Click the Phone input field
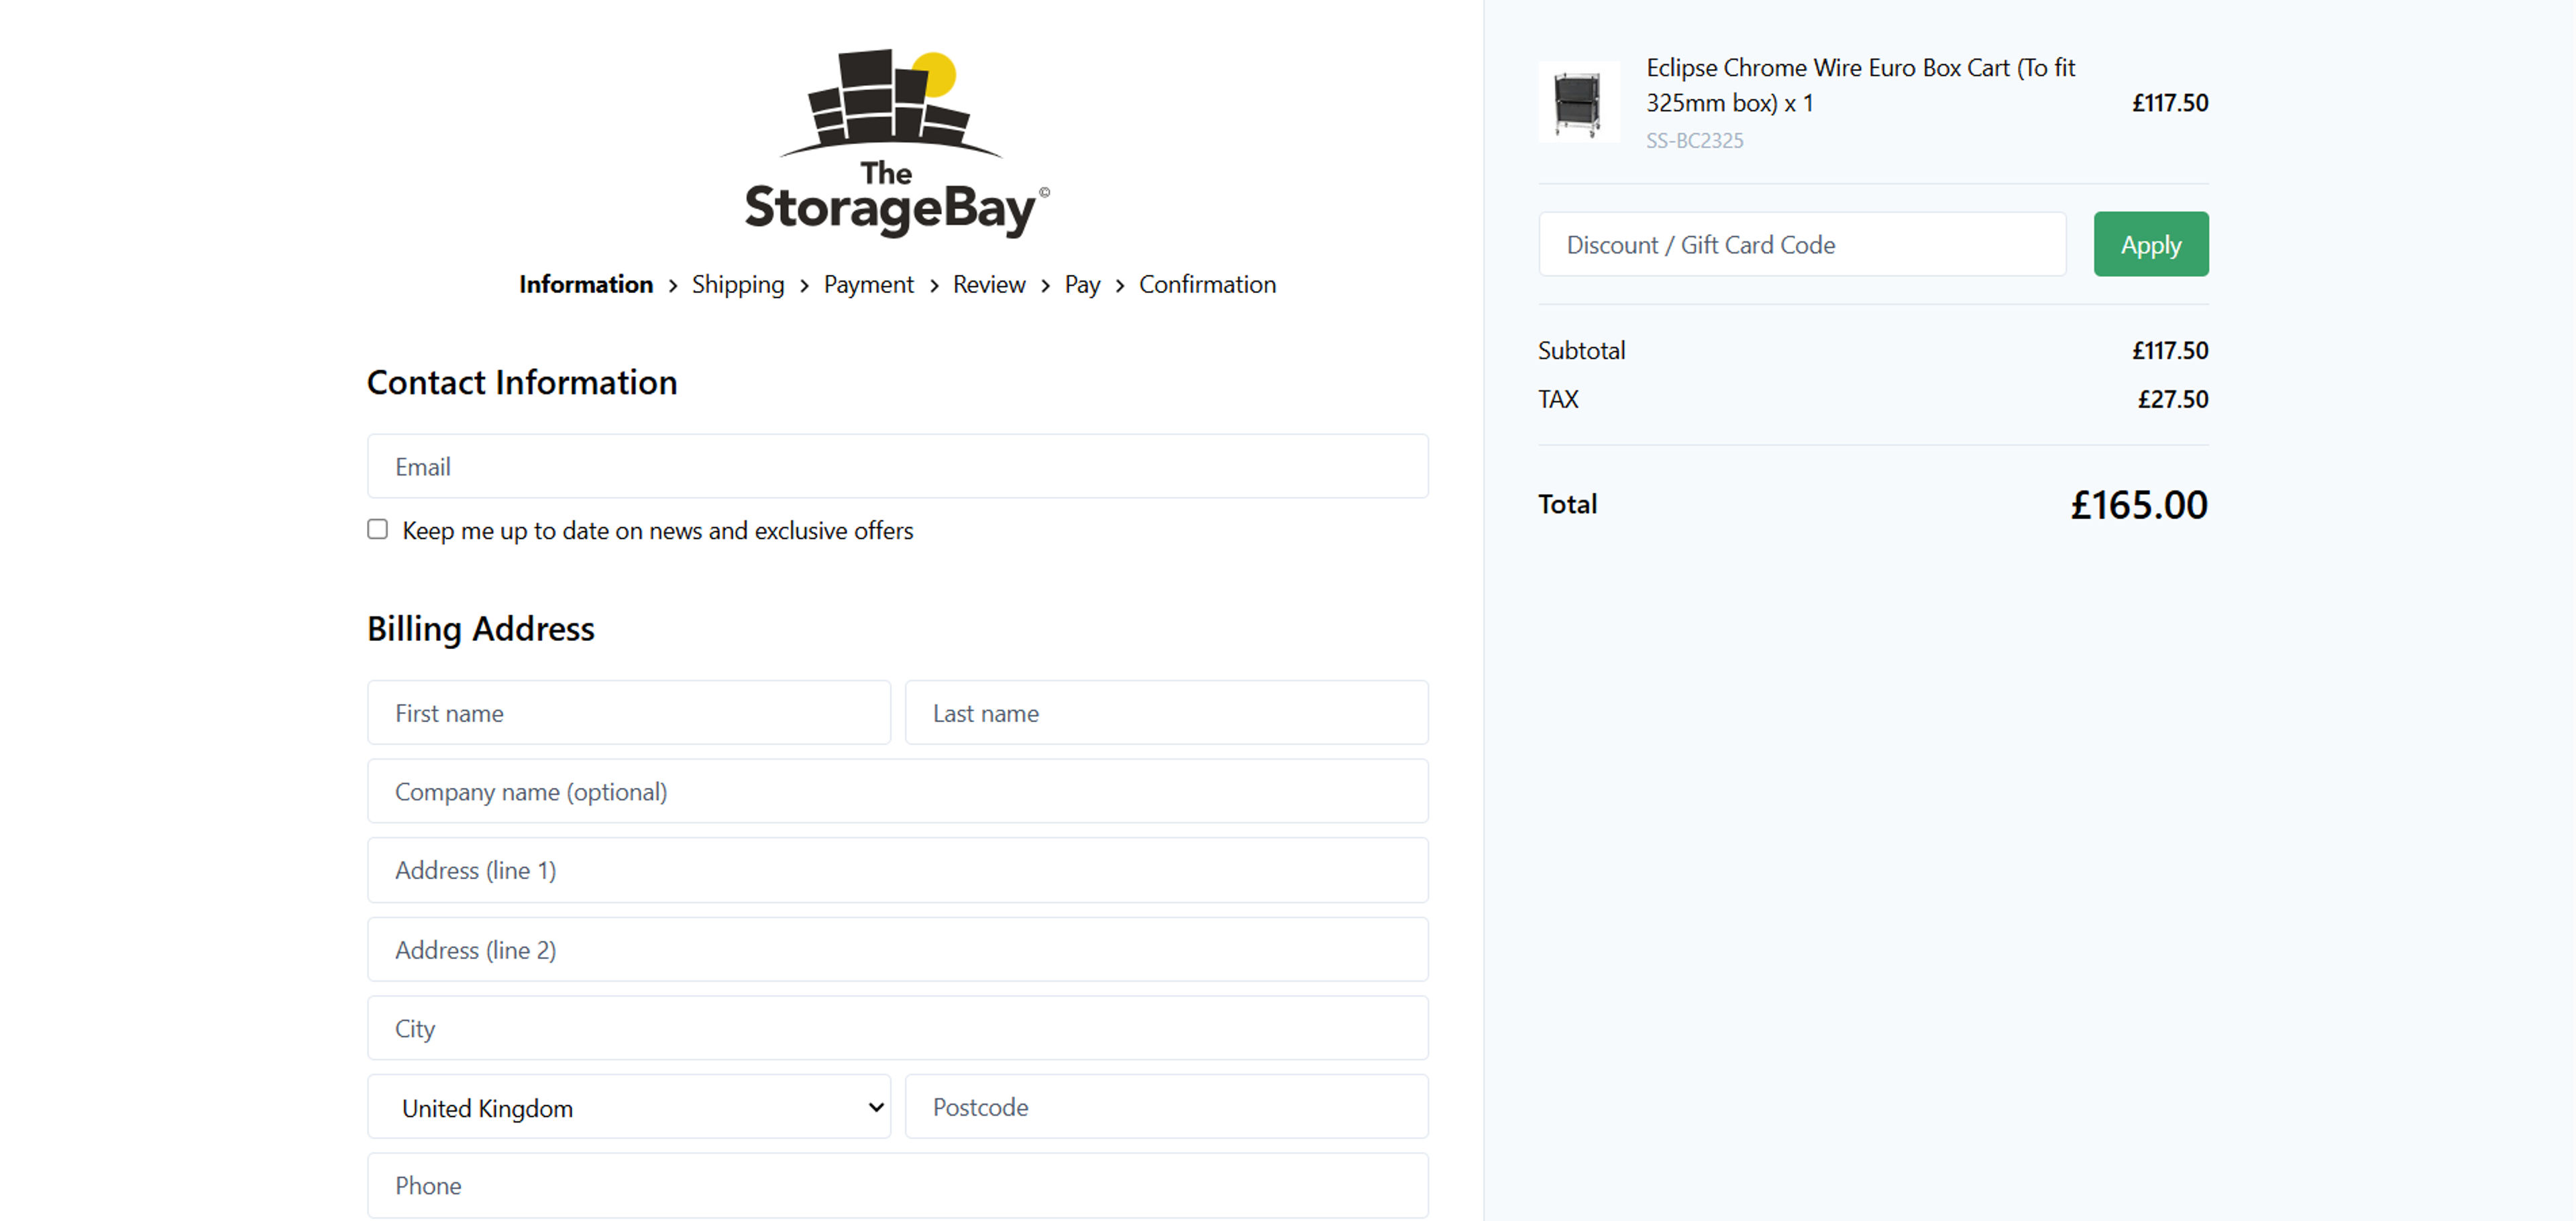2576x1221 pixels. click(897, 1185)
